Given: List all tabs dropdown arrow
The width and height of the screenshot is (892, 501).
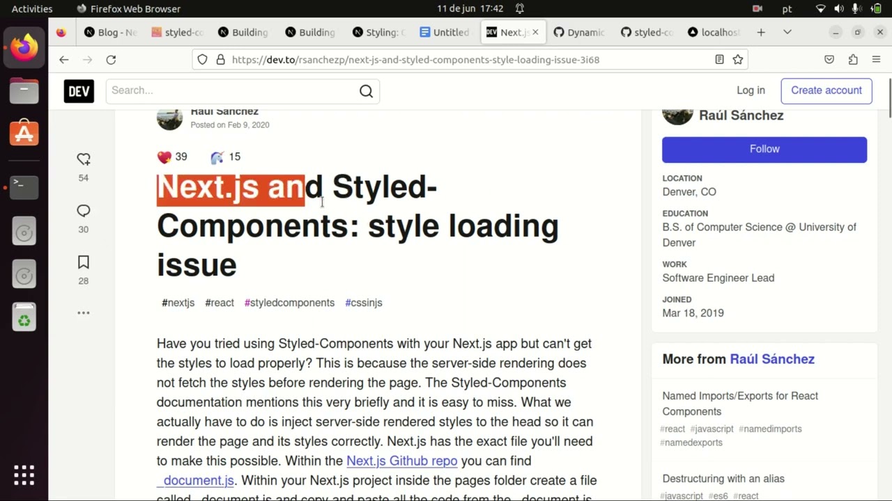Looking at the screenshot, I should point(787,32).
